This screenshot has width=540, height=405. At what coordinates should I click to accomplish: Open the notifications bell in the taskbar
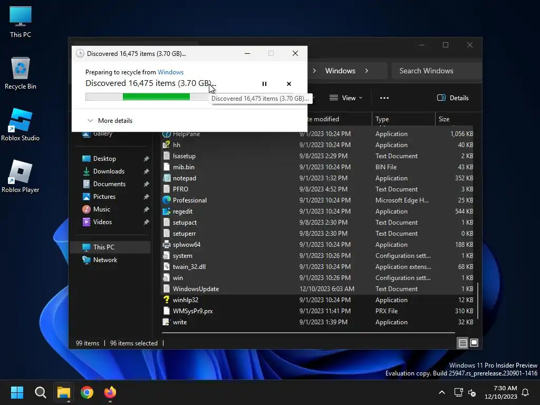[x=526, y=392]
